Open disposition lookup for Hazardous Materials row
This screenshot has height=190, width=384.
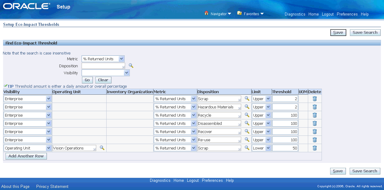[247, 107]
